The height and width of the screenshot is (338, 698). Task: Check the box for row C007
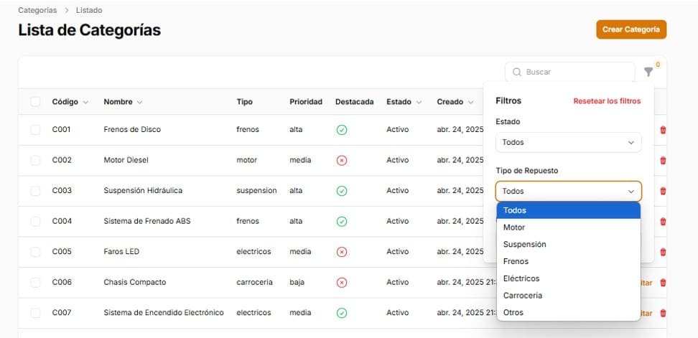click(x=35, y=313)
